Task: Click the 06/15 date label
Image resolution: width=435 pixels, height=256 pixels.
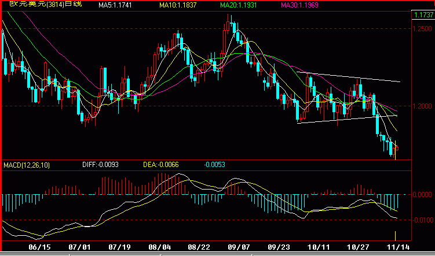Action: click(39, 247)
